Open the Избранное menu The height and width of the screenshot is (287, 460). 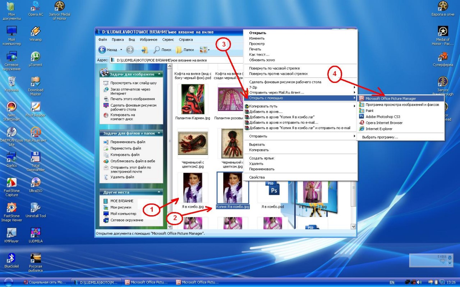(148, 39)
